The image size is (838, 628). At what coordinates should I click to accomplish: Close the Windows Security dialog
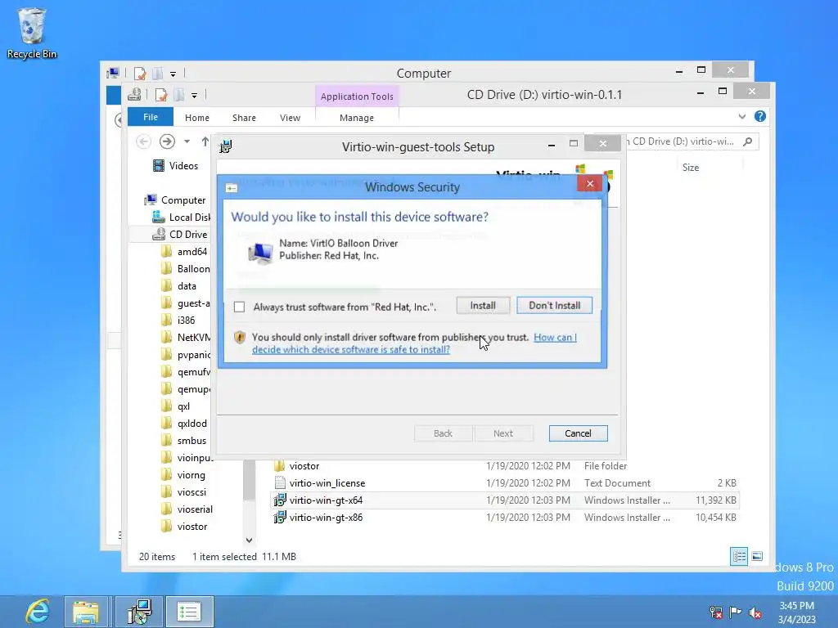tap(589, 184)
